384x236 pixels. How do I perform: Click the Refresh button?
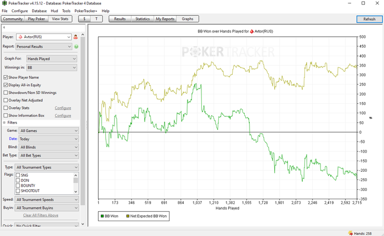click(369, 19)
